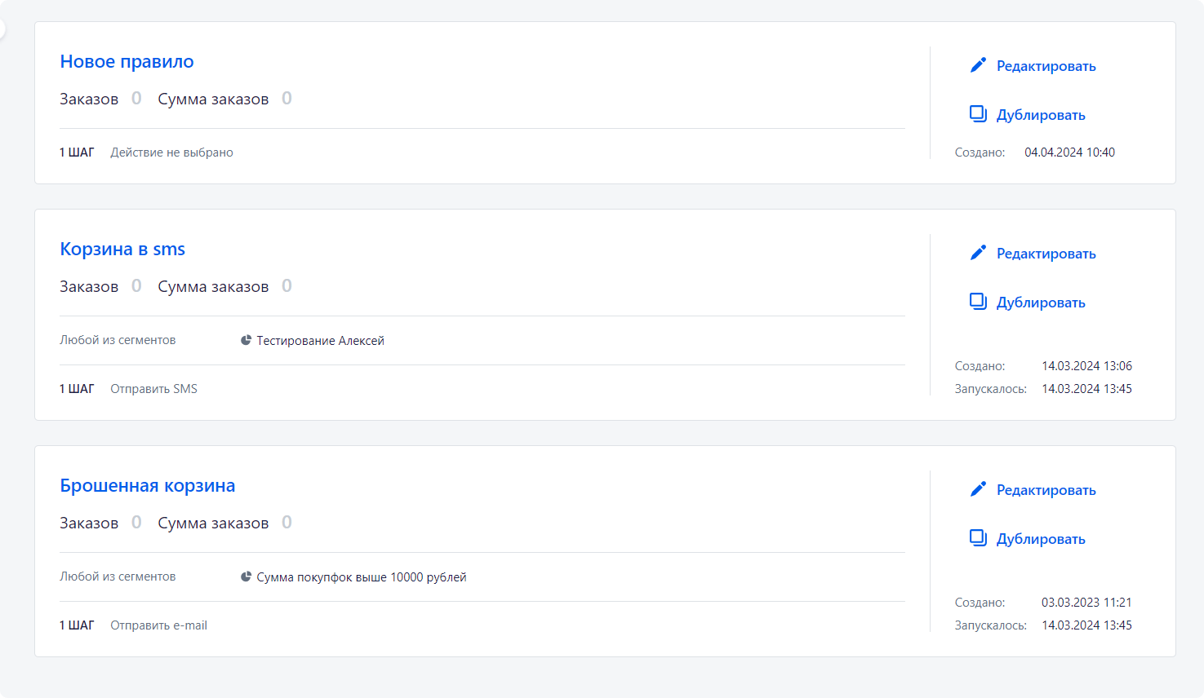Click Сумма заказов label in Корзина в sms card
Viewport: 1204px width, 698px height.
pos(213,286)
